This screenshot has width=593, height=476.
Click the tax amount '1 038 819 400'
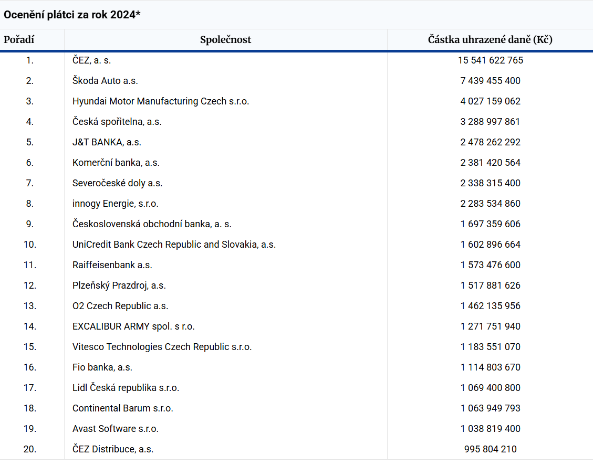491,429
